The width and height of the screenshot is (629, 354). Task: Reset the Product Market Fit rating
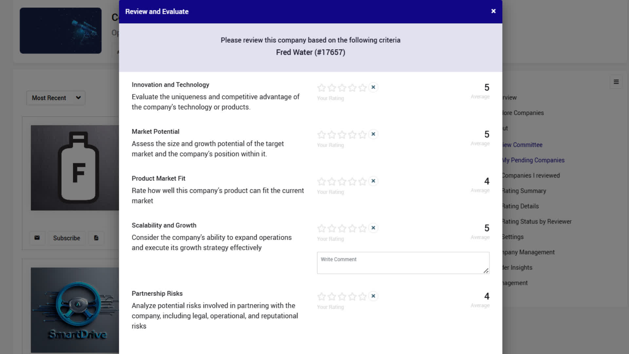373,181
